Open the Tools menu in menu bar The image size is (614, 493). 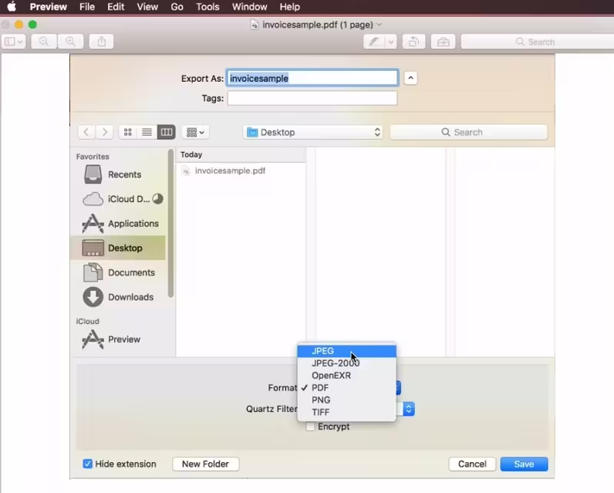coord(207,7)
